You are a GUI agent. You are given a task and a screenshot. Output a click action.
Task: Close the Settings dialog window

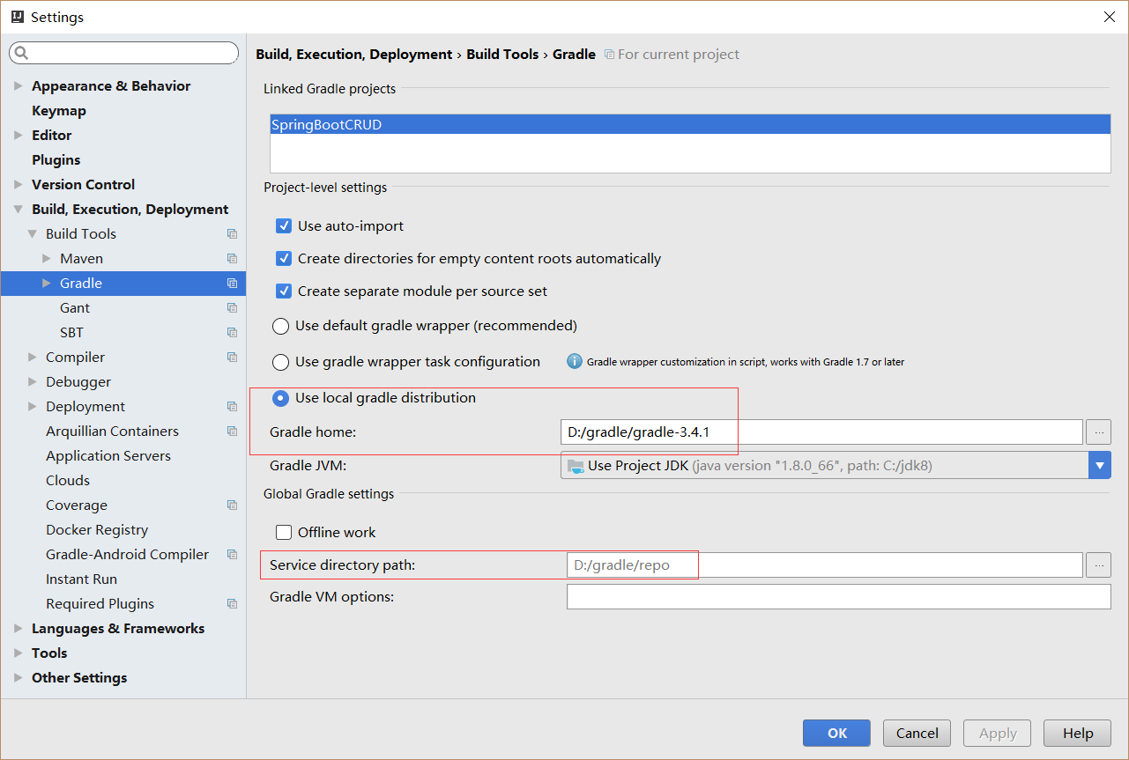1109,17
